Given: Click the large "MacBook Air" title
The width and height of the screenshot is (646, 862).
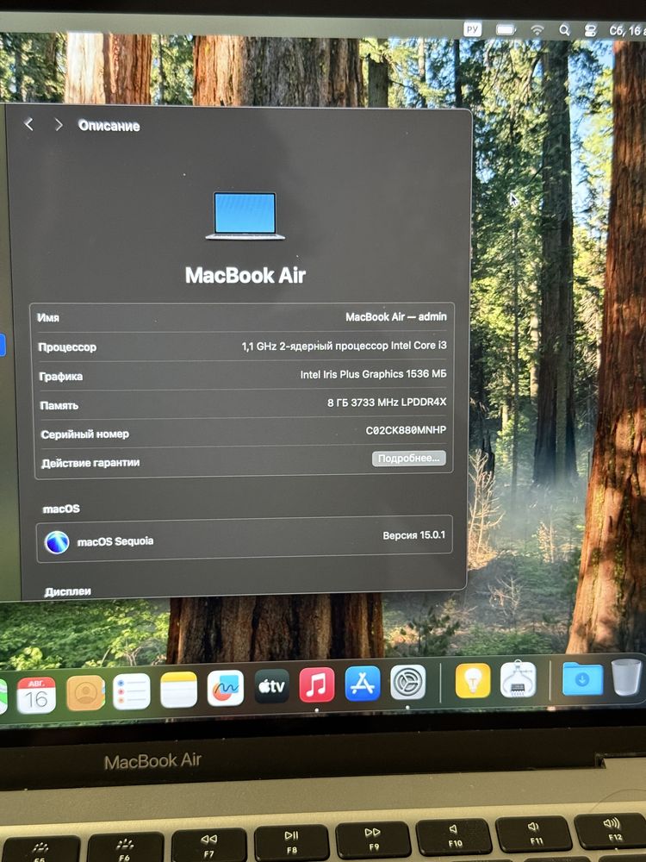Looking at the screenshot, I should tap(245, 276).
